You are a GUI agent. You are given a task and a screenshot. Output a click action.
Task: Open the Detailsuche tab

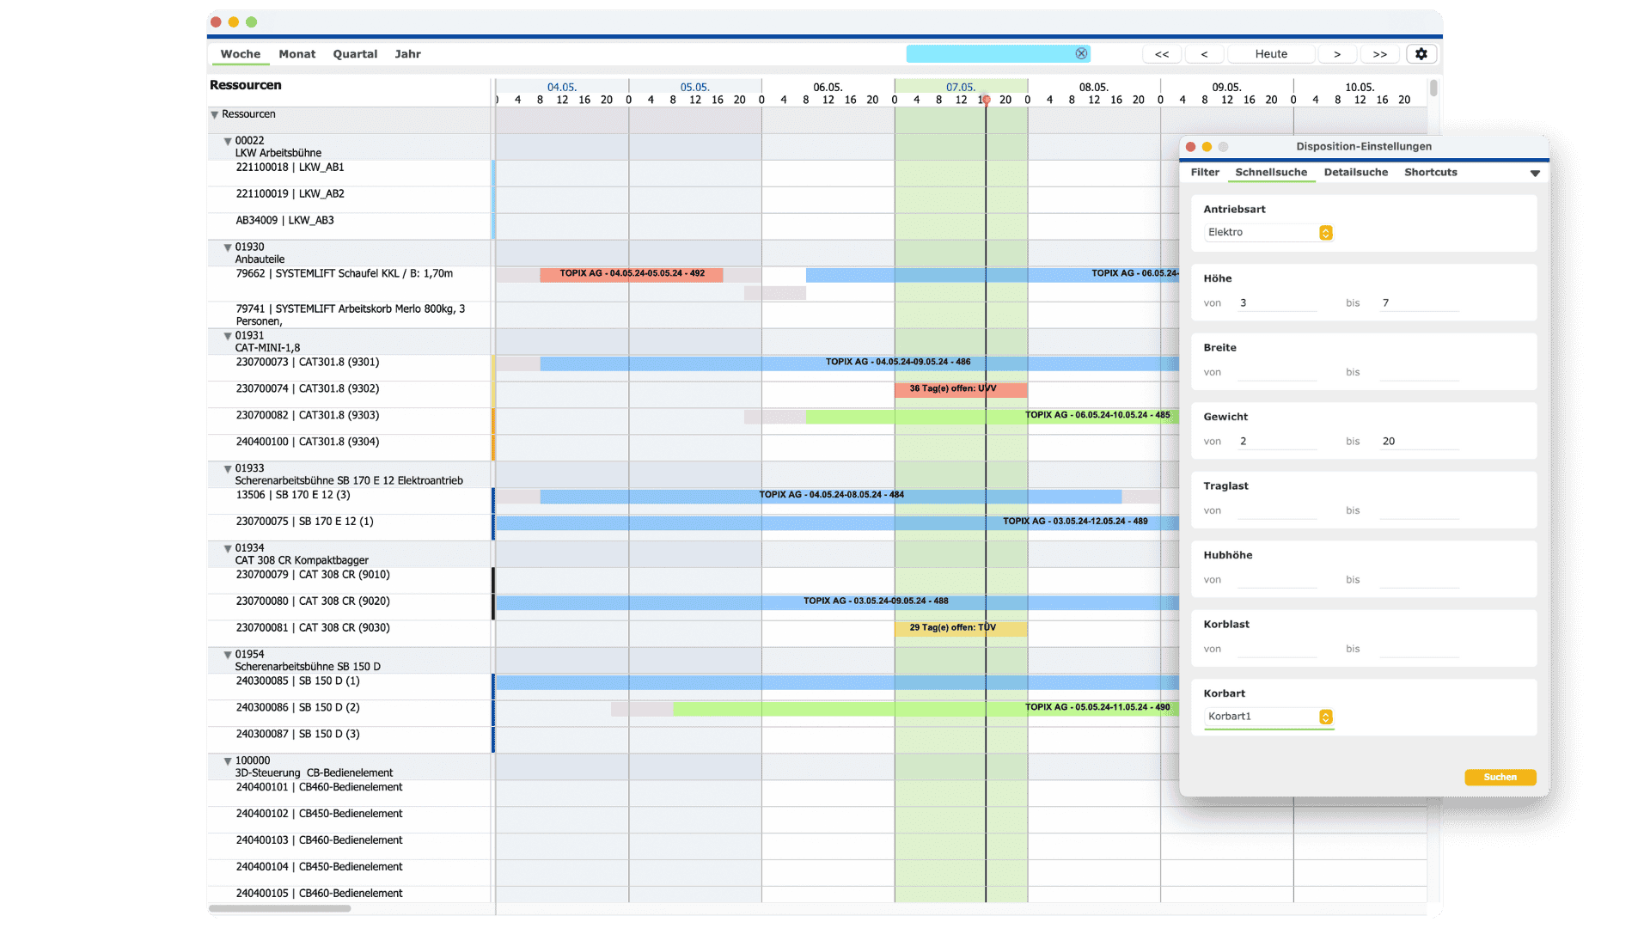tap(1355, 172)
